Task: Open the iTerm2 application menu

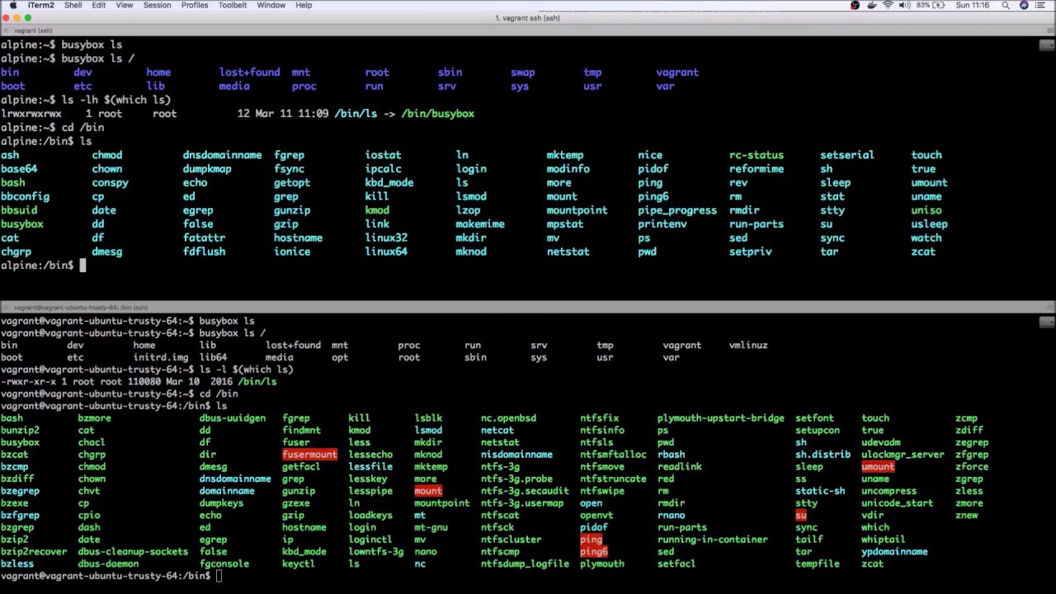Action: (40, 5)
